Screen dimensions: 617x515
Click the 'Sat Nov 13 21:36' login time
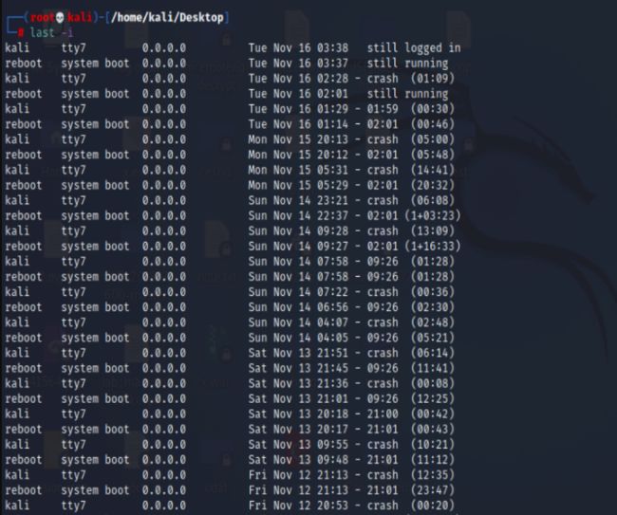[x=298, y=384]
